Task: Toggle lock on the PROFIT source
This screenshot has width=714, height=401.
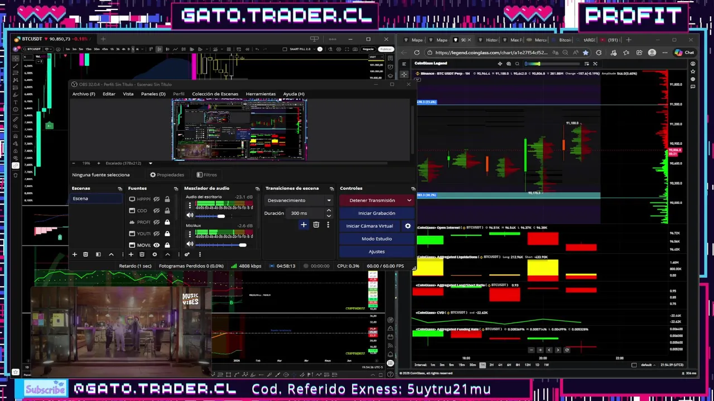Action: click(x=167, y=222)
